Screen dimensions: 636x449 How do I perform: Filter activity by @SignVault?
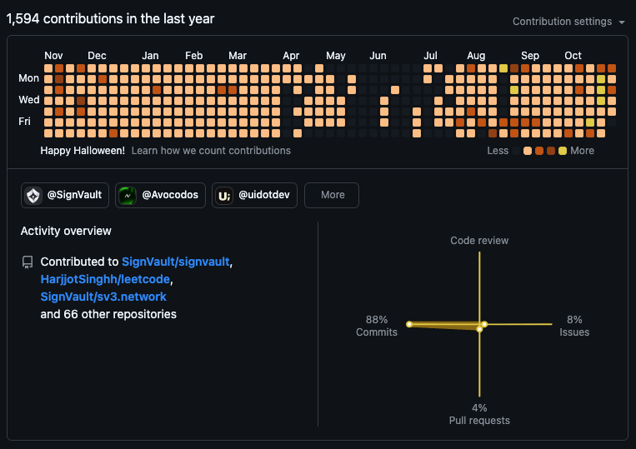65,195
